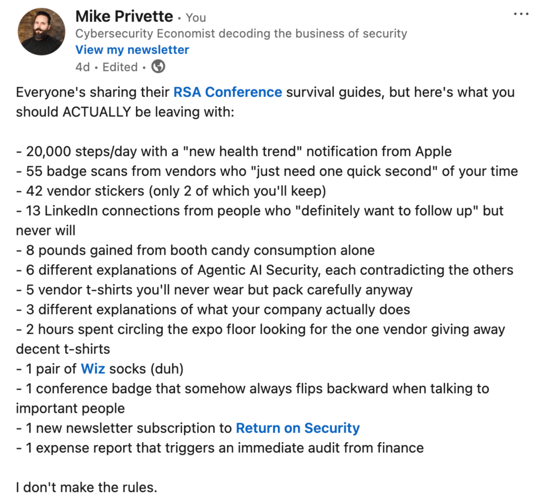Click the 20,000 steps/day bullet line
The height and width of the screenshot is (501, 548).
point(234,151)
